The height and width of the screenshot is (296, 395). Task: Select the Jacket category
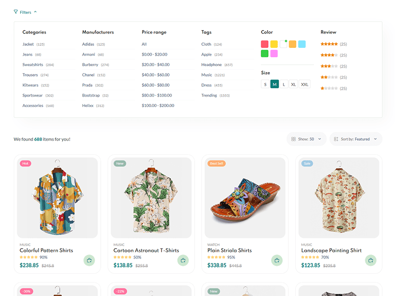(x=28, y=44)
